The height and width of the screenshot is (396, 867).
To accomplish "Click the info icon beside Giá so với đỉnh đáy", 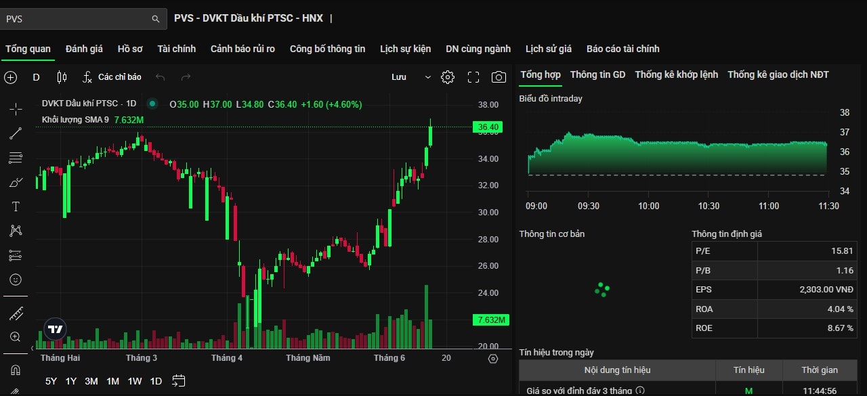I will coord(640,391).
